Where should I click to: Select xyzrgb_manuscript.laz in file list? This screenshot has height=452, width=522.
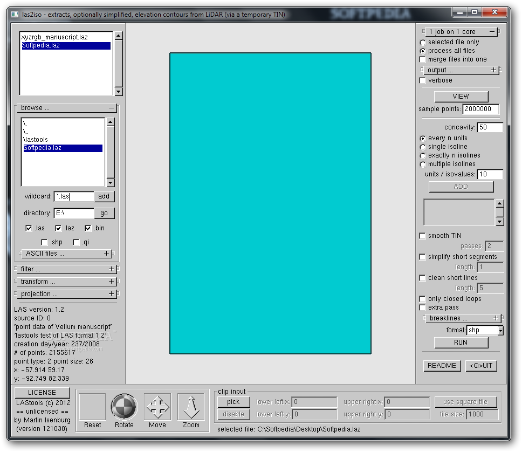[x=66, y=37]
